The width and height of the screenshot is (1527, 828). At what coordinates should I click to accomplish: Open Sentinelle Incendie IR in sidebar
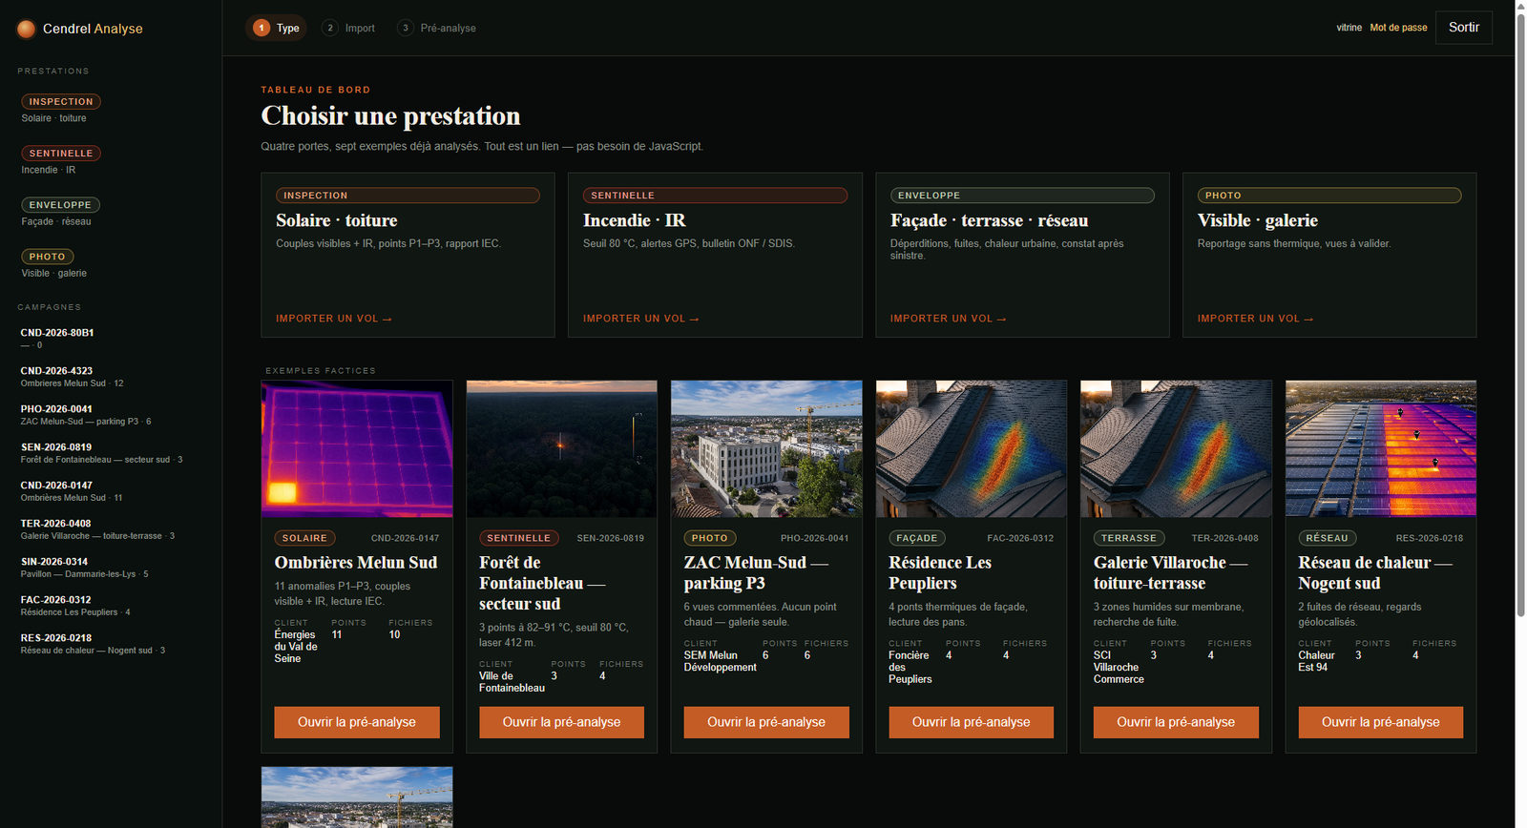(x=61, y=160)
